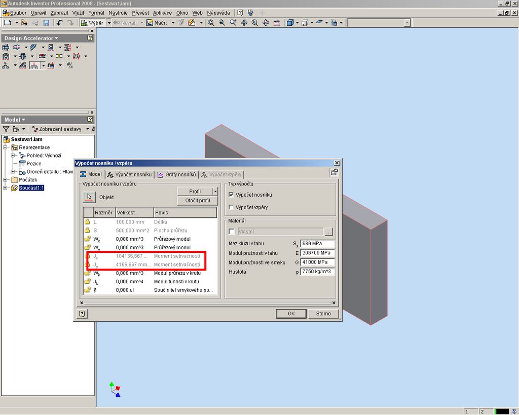Click the Objekt selection arrow button
519x415 pixels.
89,197
